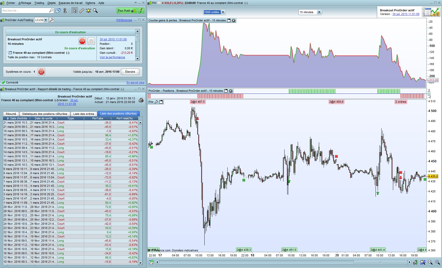Image resolution: width=442 pixels, height=268 pixels.
Task: Click the Étendre button
Action: tap(130, 72)
